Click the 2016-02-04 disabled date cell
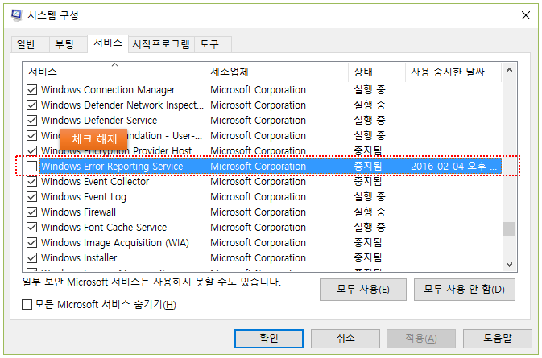The height and width of the screenshot is (358, 542). pyautogui.click(x=454, y=166)
